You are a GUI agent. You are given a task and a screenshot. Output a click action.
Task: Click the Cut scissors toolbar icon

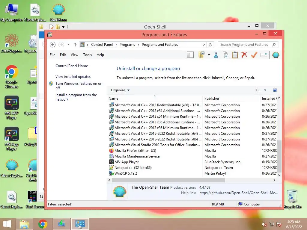(x=216, y=55)
